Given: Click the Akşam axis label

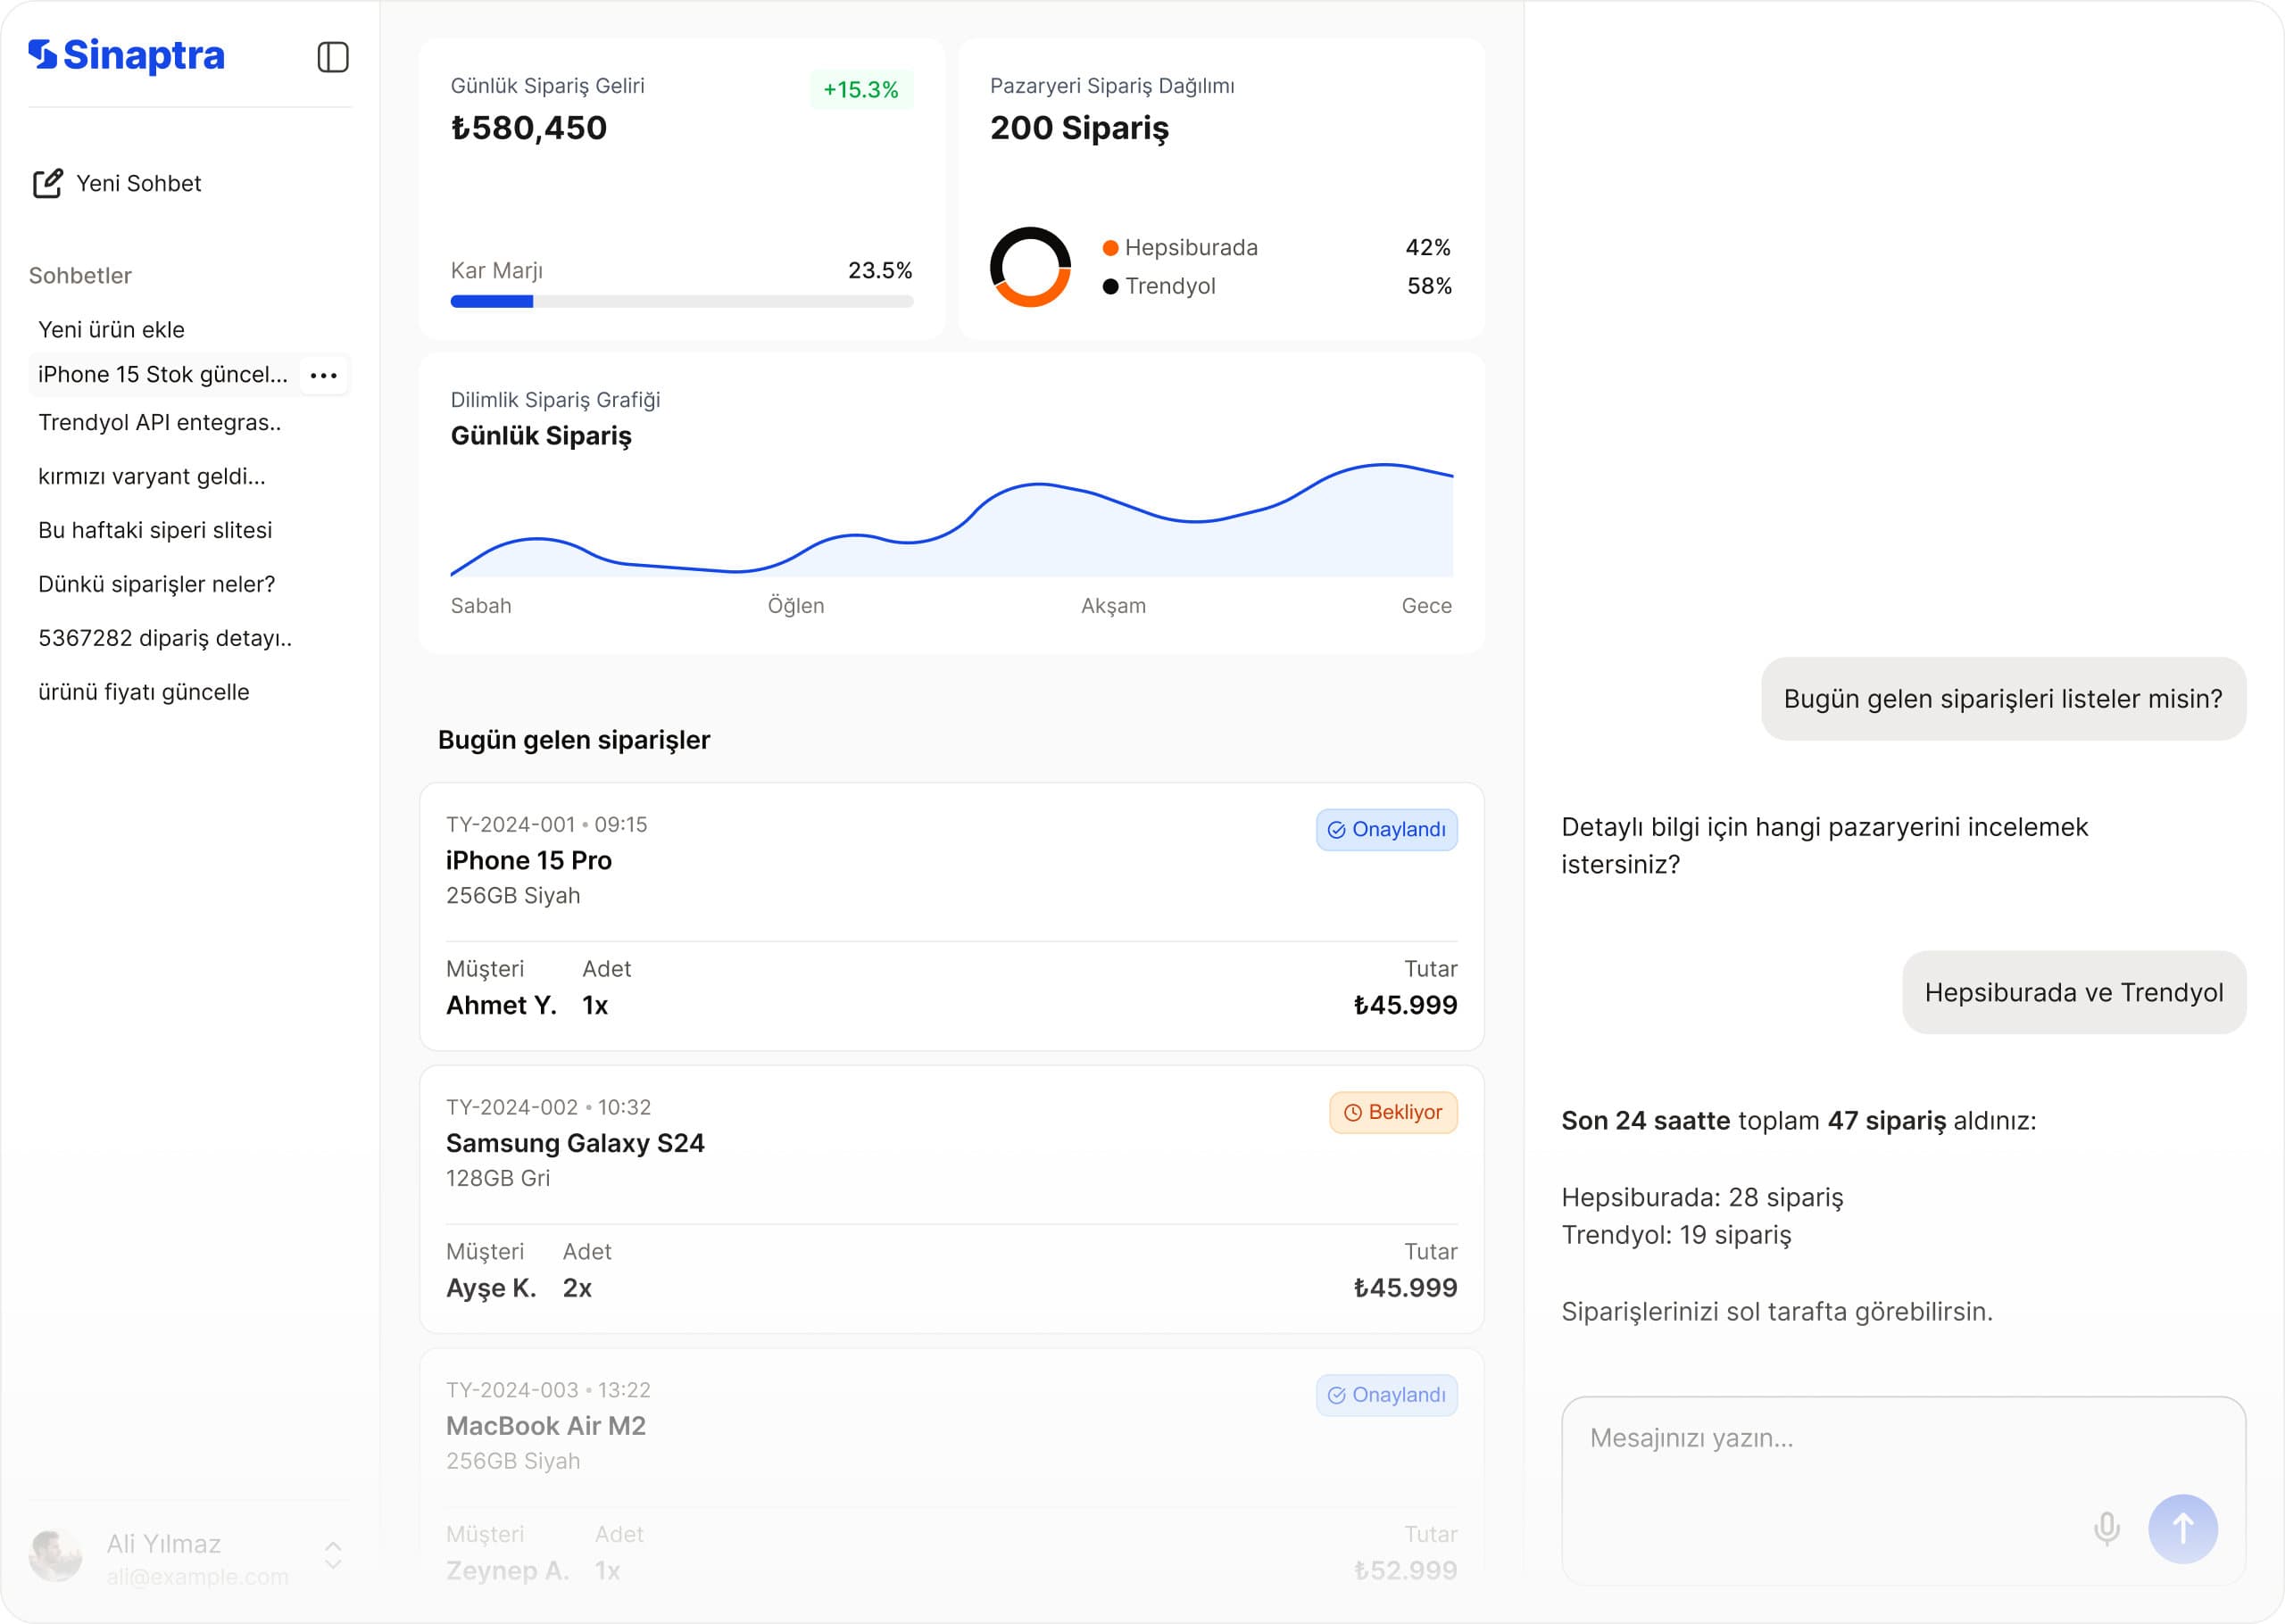Looking at the screenshot, I should point(1113,606).
